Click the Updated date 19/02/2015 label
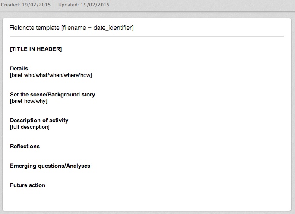 [x=84, y=5]
